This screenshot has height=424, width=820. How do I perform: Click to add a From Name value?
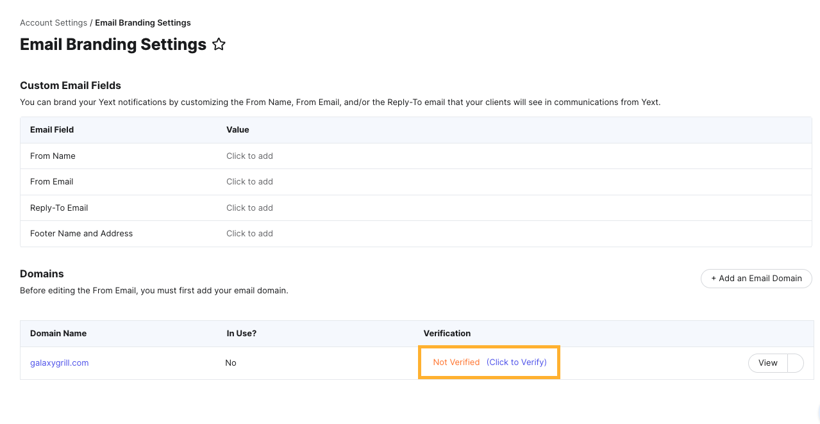click(x=249, y=156)
